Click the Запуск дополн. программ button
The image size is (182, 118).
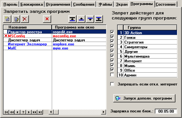click(144, 98)
